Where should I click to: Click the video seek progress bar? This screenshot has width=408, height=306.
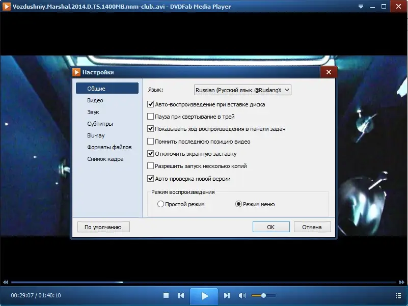click(x=203, y=282)
